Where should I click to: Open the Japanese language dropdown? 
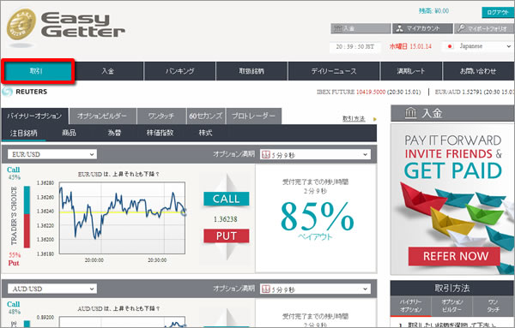tap(477, 46)
